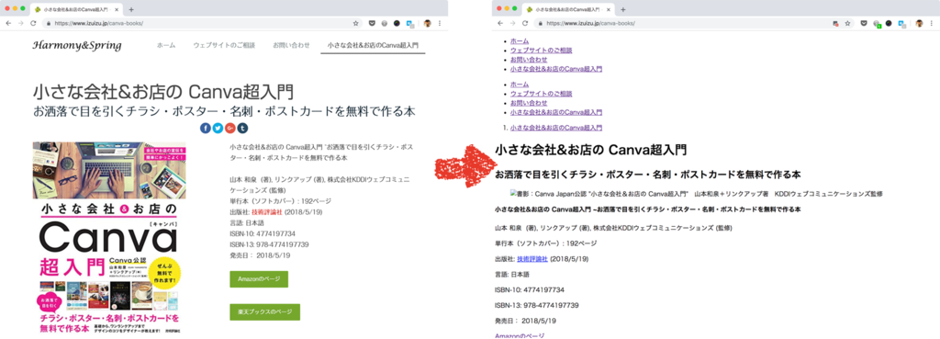
Task: Open the Chrome three-dot menu in right window
Action: point(932,23)
